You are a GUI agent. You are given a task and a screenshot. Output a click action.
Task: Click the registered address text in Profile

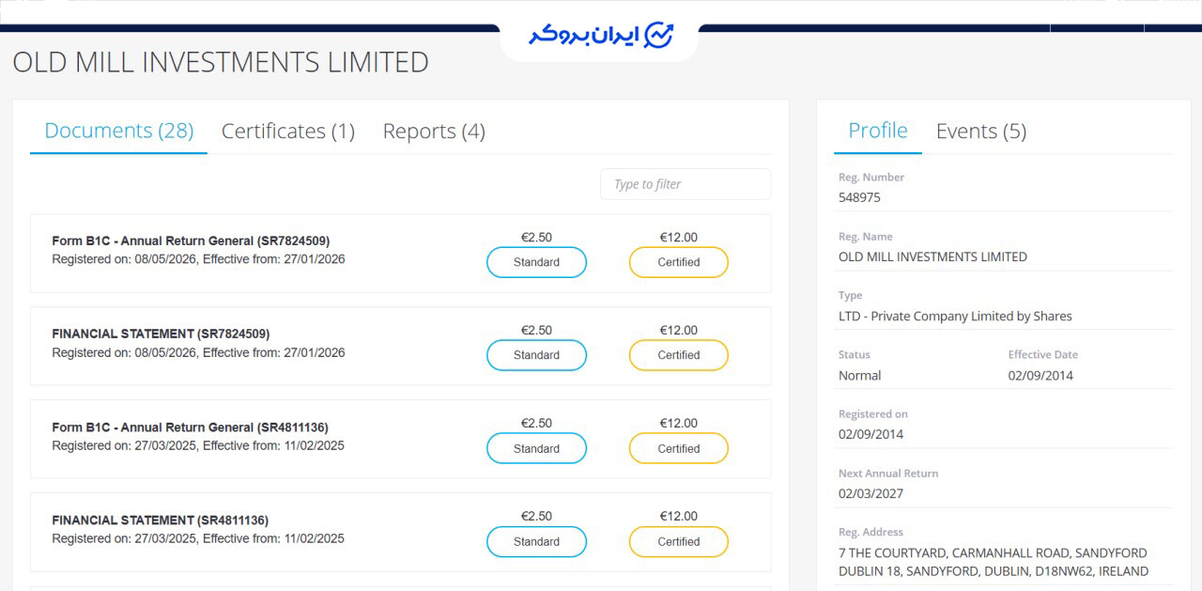point(994,562)
